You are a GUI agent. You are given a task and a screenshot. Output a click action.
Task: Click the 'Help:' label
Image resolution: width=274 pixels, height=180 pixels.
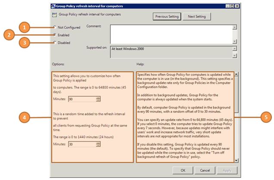[140, 64]
